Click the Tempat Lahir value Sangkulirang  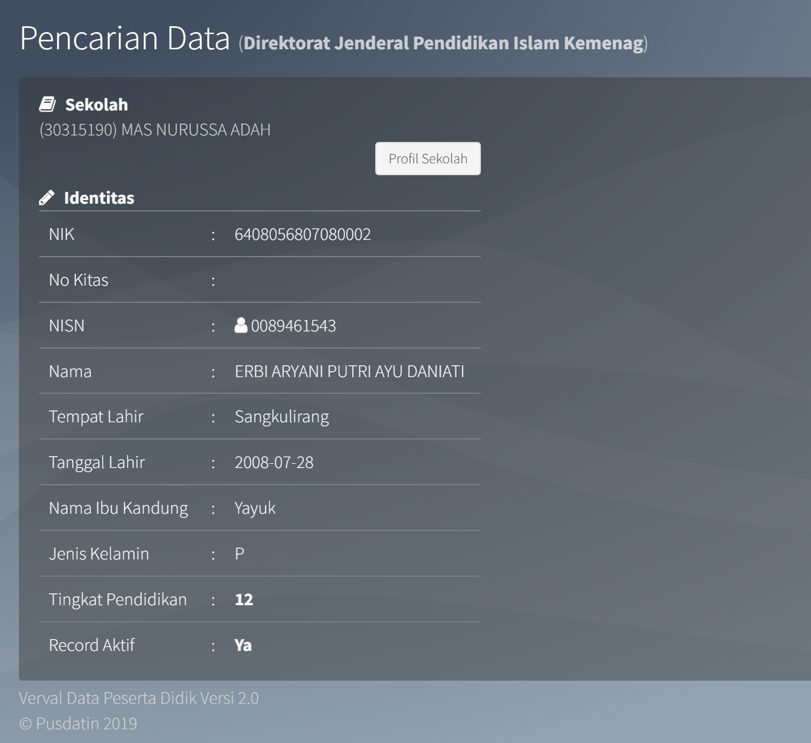point(281,417)
